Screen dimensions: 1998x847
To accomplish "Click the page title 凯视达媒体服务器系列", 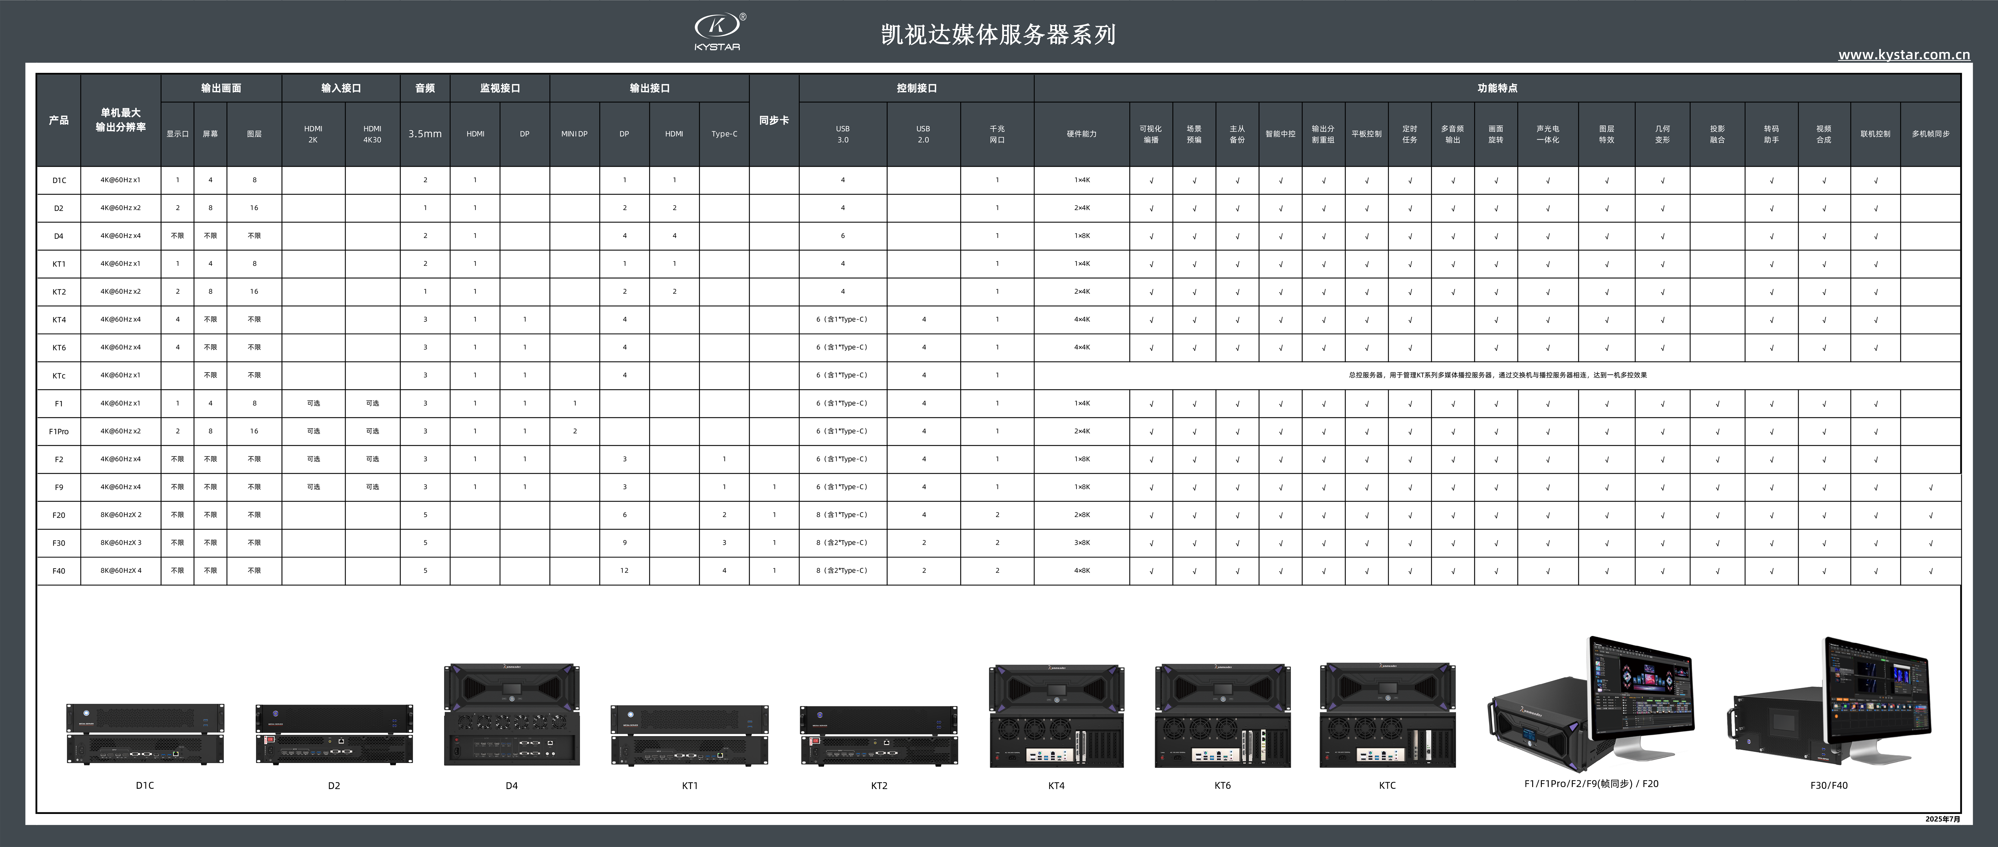I will [998, 35].
